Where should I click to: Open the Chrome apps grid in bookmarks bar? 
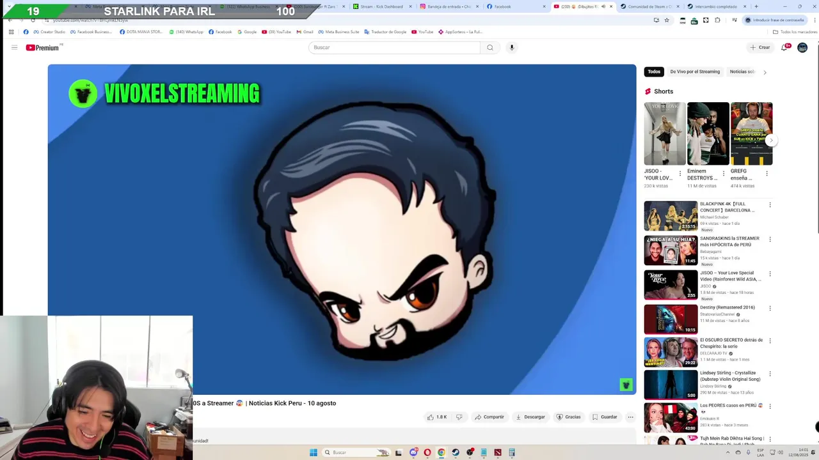point(11,32)
